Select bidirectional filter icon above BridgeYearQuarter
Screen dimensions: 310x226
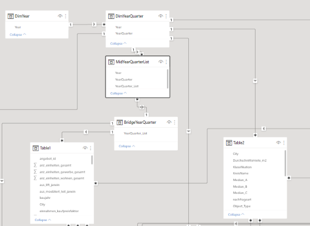142,107
